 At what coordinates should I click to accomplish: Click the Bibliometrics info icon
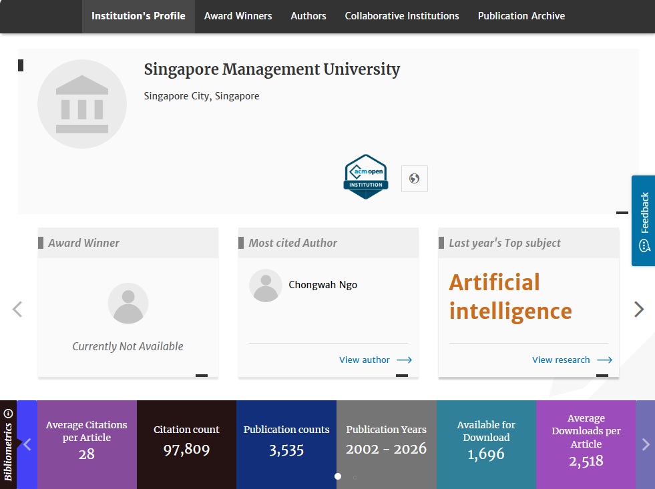click(x=8, y=414)
